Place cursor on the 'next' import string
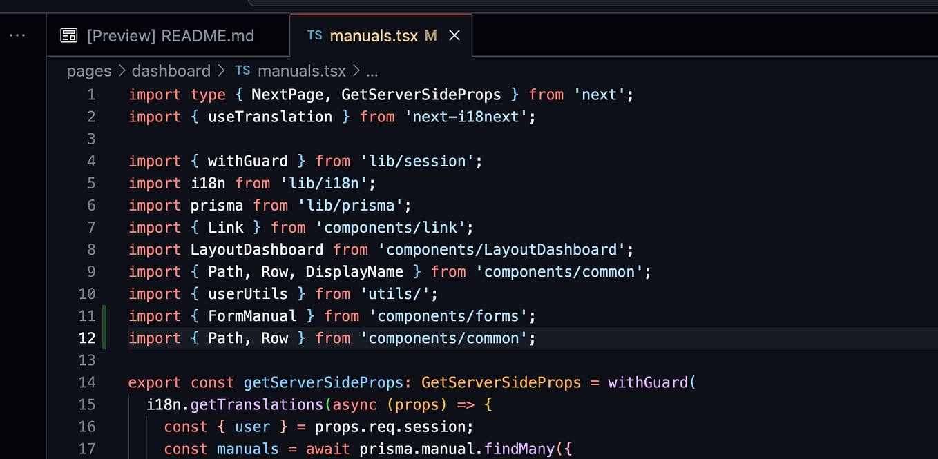The width and height of the screenshot is (938, 459). point(600,95)
